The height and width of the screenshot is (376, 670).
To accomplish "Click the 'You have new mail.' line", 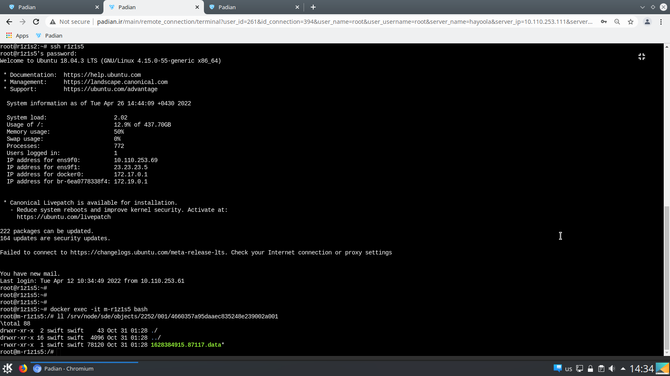I will click(30, 274).
